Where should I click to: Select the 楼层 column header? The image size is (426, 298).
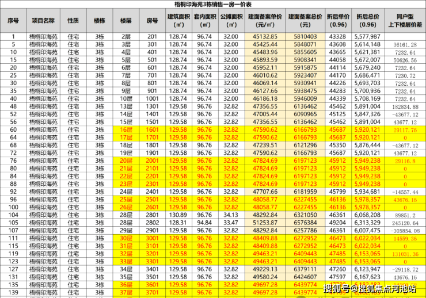[126, 21]
